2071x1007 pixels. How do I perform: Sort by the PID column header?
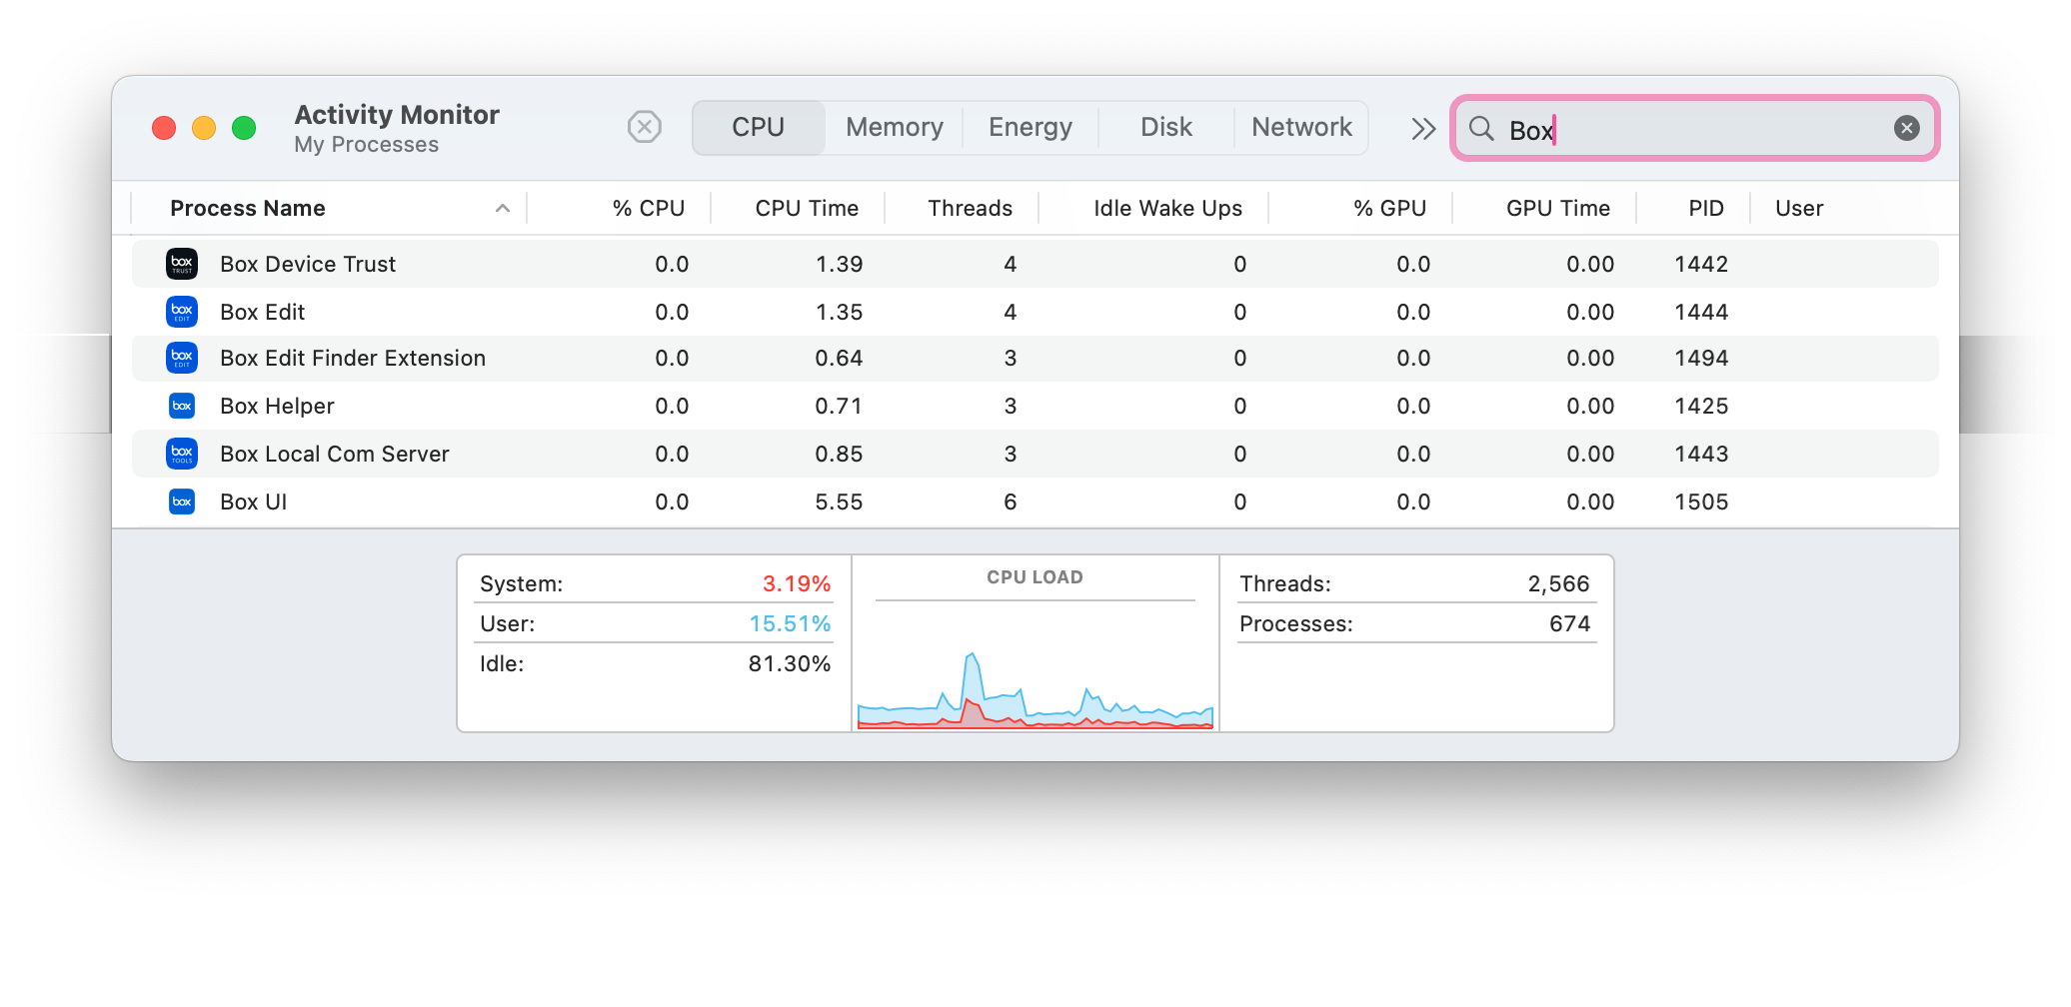coord(1705,208)
